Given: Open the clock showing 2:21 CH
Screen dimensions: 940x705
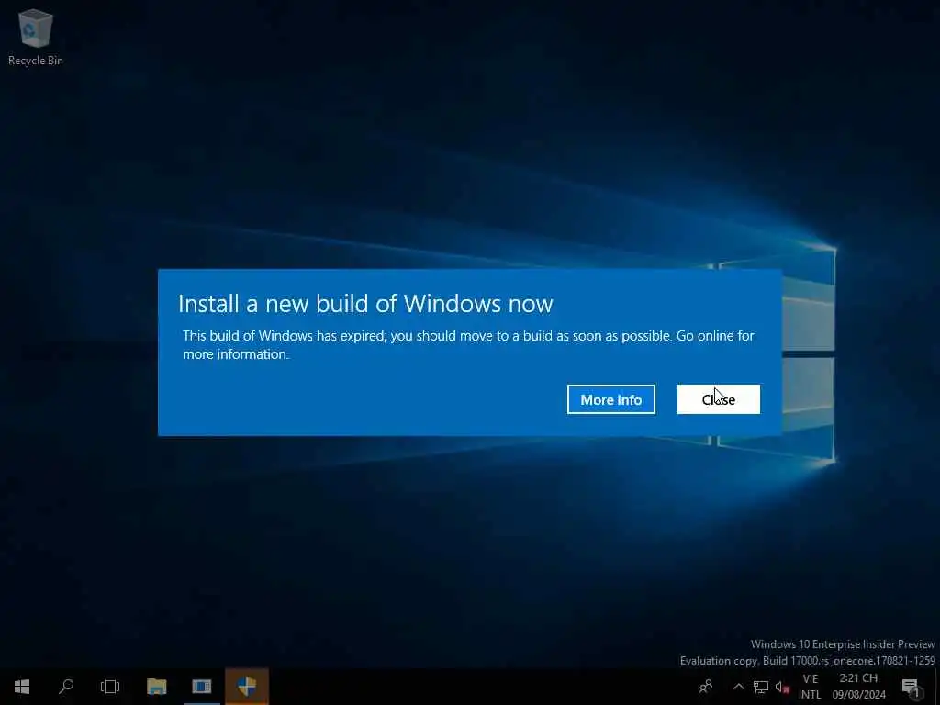Looking at the screenshot, I should point(858,687).
